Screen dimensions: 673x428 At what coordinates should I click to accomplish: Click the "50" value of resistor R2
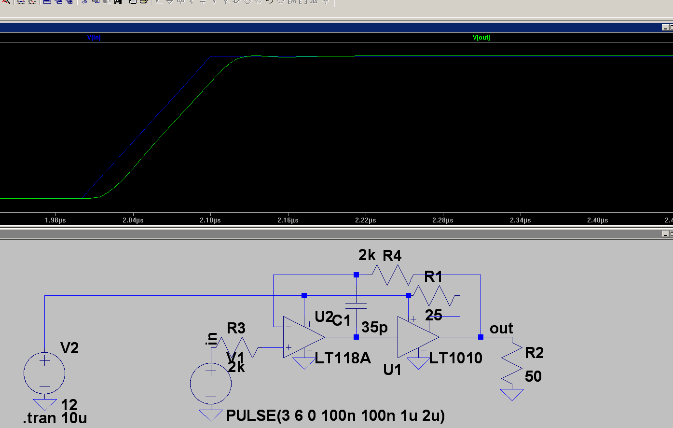point(533,376)
